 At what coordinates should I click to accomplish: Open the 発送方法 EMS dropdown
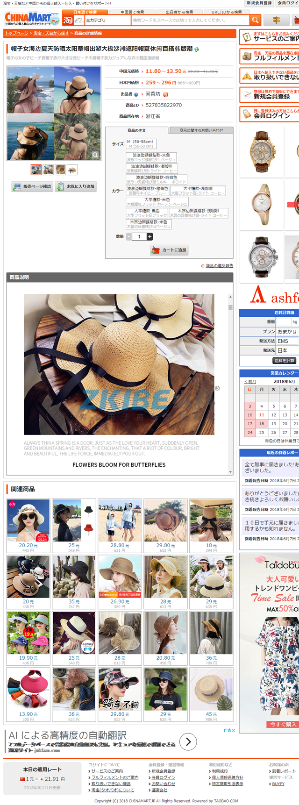click(x=287, y=341)
